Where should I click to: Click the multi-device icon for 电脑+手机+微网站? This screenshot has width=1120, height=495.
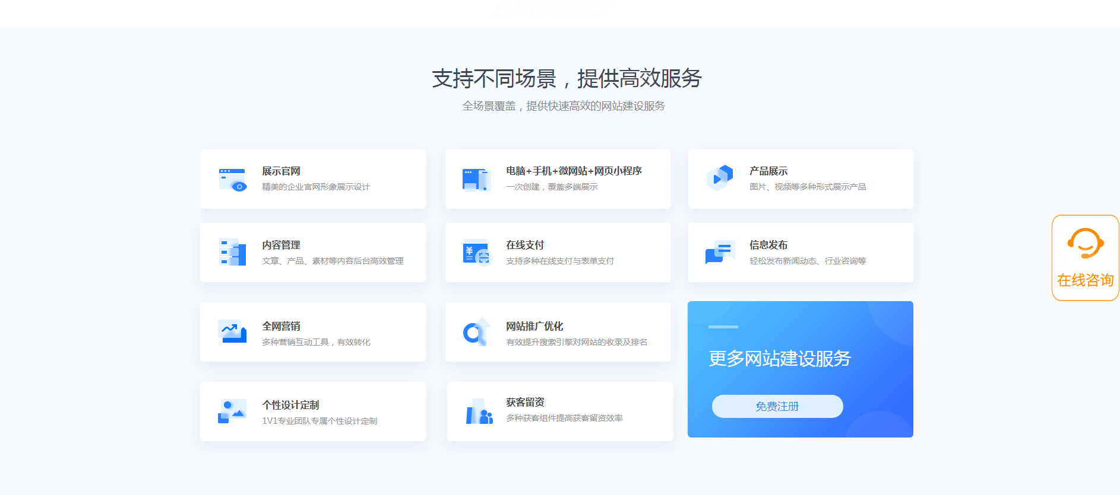(476, 180)
